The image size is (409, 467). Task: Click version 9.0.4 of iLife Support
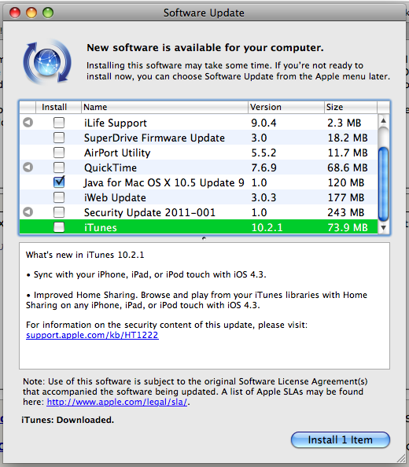pyautogui.click(x=263, y=123)
